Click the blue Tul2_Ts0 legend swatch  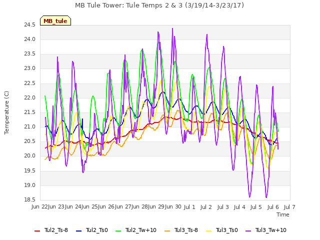(79, 230)
